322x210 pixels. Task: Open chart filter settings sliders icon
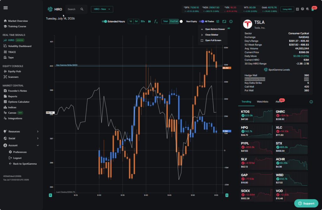click(x=218, y=22)
